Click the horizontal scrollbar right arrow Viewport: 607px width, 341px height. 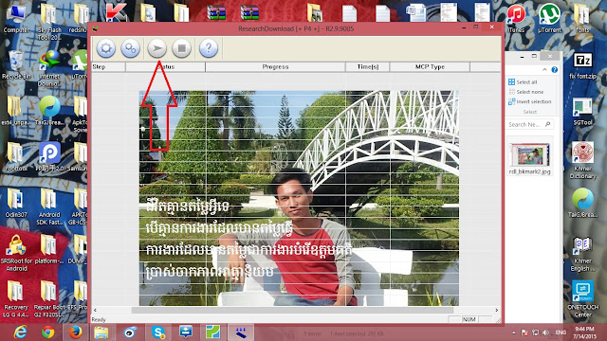497,310
